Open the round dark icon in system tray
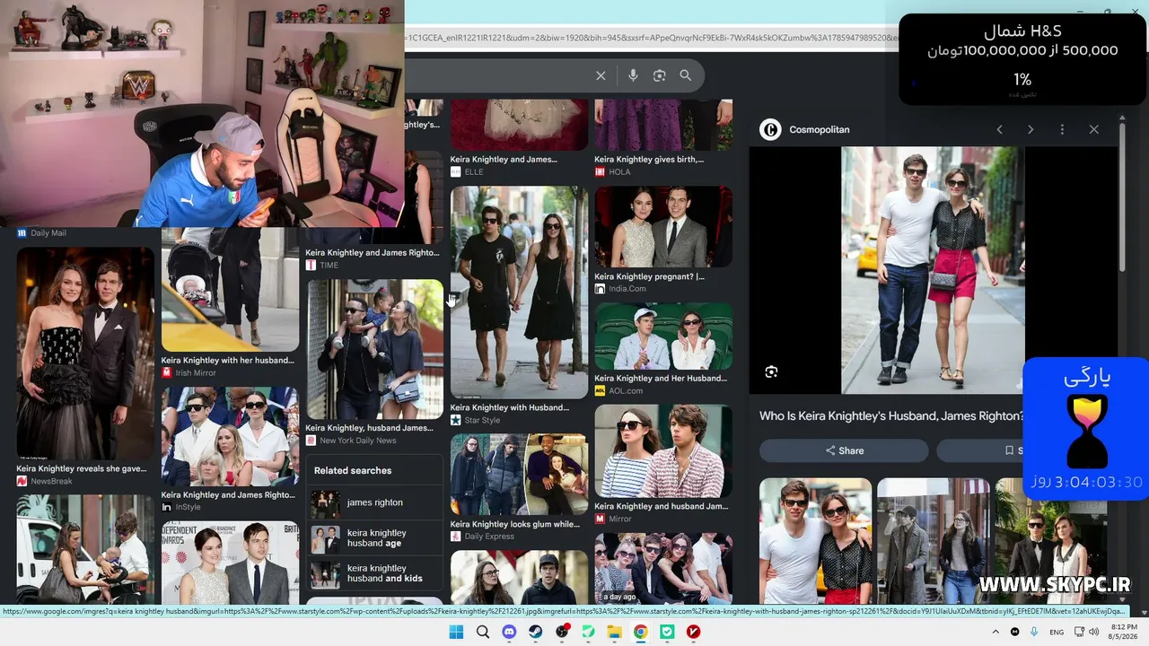The height and width of the screenshot is (646, 1149). tap(1015, 632)
